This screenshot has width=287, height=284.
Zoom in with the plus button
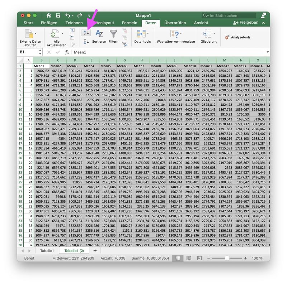(245, 258)
